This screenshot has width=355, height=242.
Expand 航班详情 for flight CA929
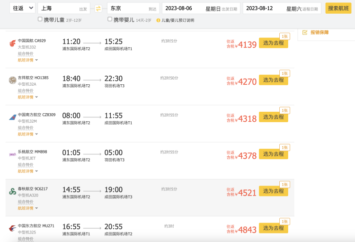pos(27,60)
